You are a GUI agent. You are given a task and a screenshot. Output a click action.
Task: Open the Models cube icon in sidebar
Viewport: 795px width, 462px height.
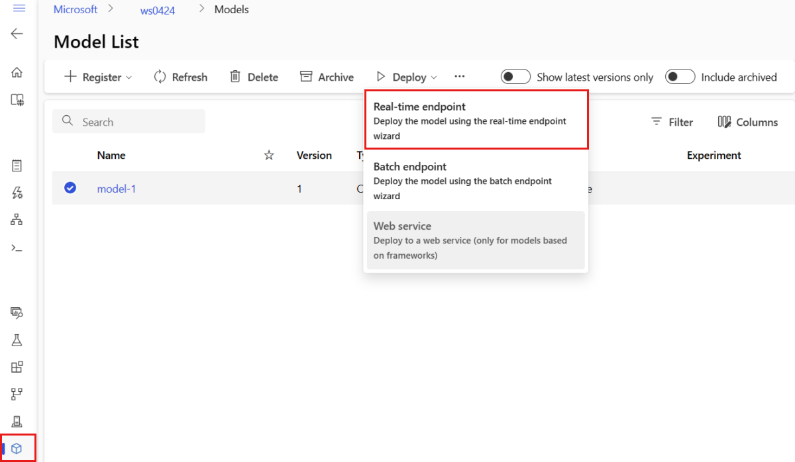(x=17, y=448)
